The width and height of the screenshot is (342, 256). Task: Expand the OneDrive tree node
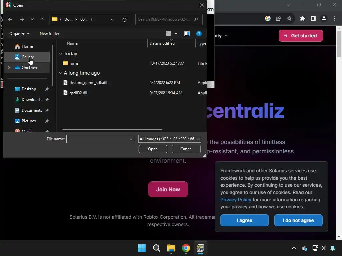9,68
